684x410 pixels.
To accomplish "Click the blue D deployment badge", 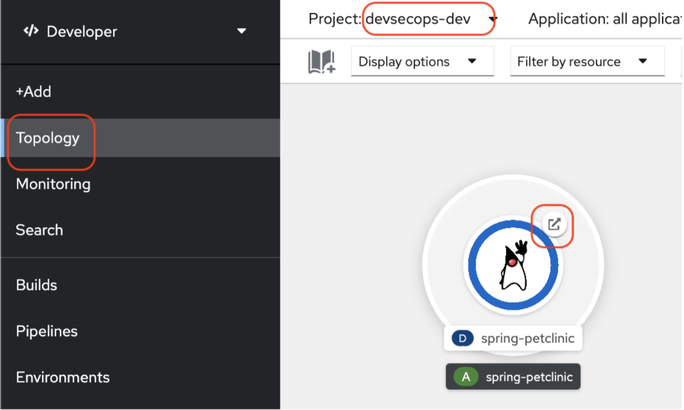I will pyautogui.click(x=462, y=338).
